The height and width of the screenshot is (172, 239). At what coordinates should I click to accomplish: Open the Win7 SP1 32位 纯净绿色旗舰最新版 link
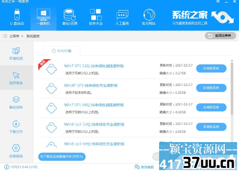(x=94, y=66)
